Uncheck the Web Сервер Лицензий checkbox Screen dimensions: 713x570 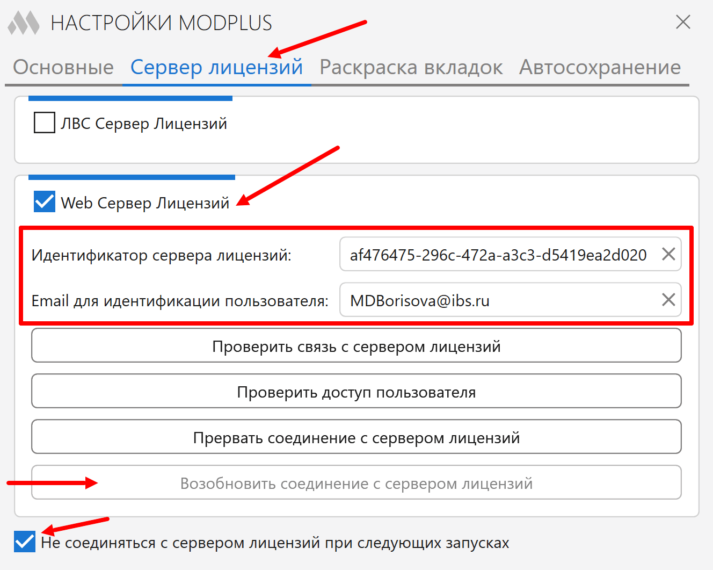(44, 202)
